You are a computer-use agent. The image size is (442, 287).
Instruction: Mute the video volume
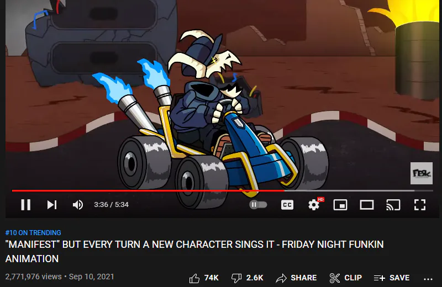pos(78,205)
